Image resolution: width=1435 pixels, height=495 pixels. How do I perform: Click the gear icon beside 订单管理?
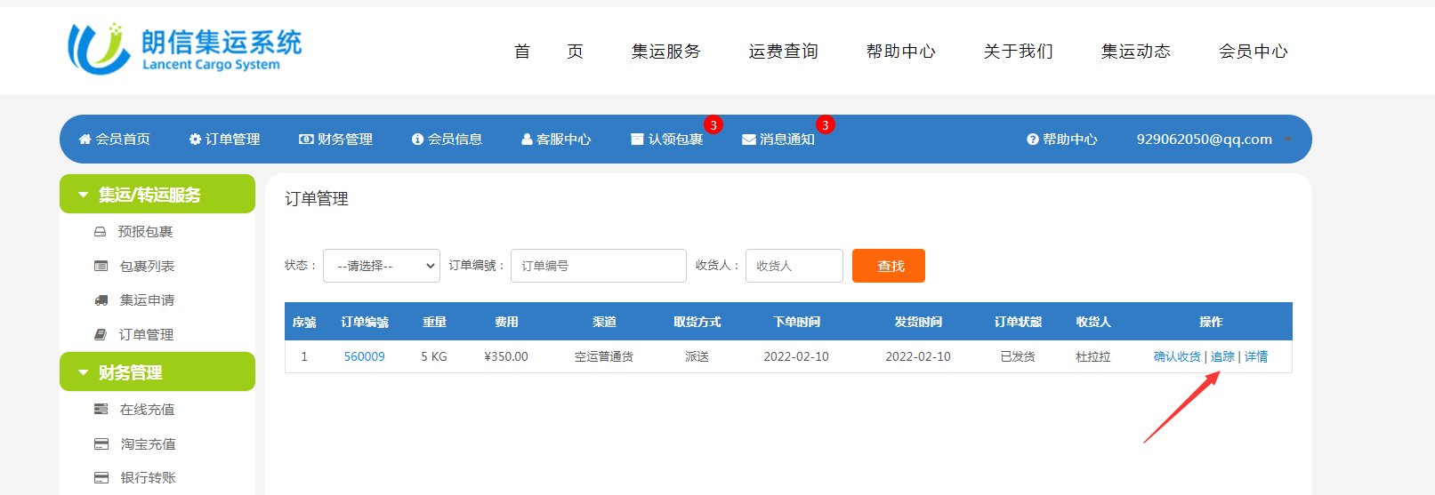pos(195,140)
